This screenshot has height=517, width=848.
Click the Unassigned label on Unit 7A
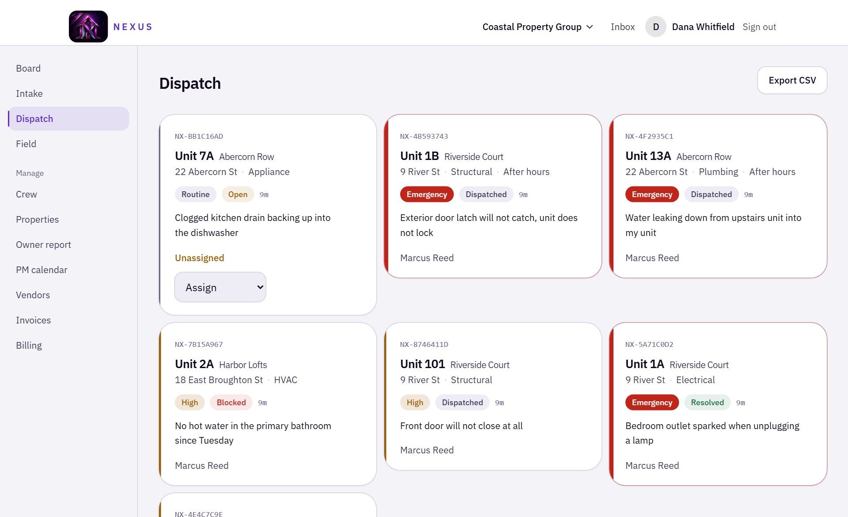[199, 258]
